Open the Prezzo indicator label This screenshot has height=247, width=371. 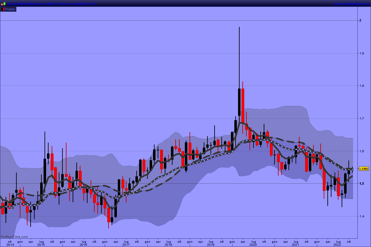tap(10, 9)
